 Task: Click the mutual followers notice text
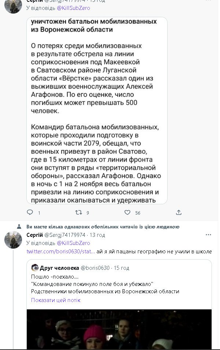[103, 227]
